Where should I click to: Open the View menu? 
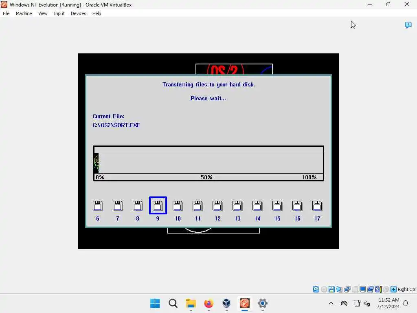(x=43, y=13)
